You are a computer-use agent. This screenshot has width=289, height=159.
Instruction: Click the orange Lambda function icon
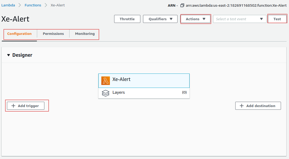click(106, 81)
